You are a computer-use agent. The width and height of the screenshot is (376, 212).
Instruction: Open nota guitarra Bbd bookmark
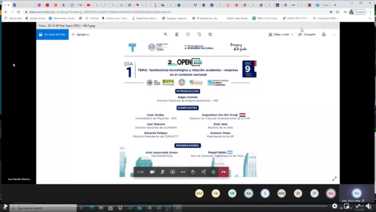click(x=326, y=18)
